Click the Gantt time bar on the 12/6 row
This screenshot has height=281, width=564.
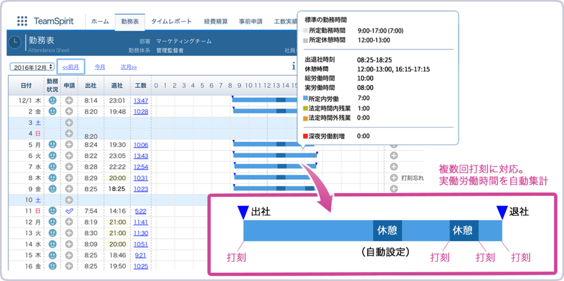tap(274, 156)
